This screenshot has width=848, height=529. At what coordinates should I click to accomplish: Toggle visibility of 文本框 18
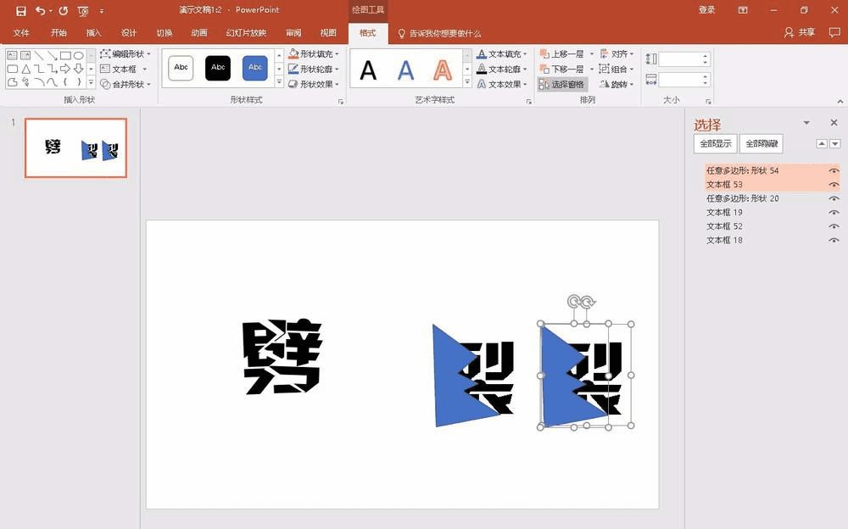pyautogui.click(x=834, y=241)
